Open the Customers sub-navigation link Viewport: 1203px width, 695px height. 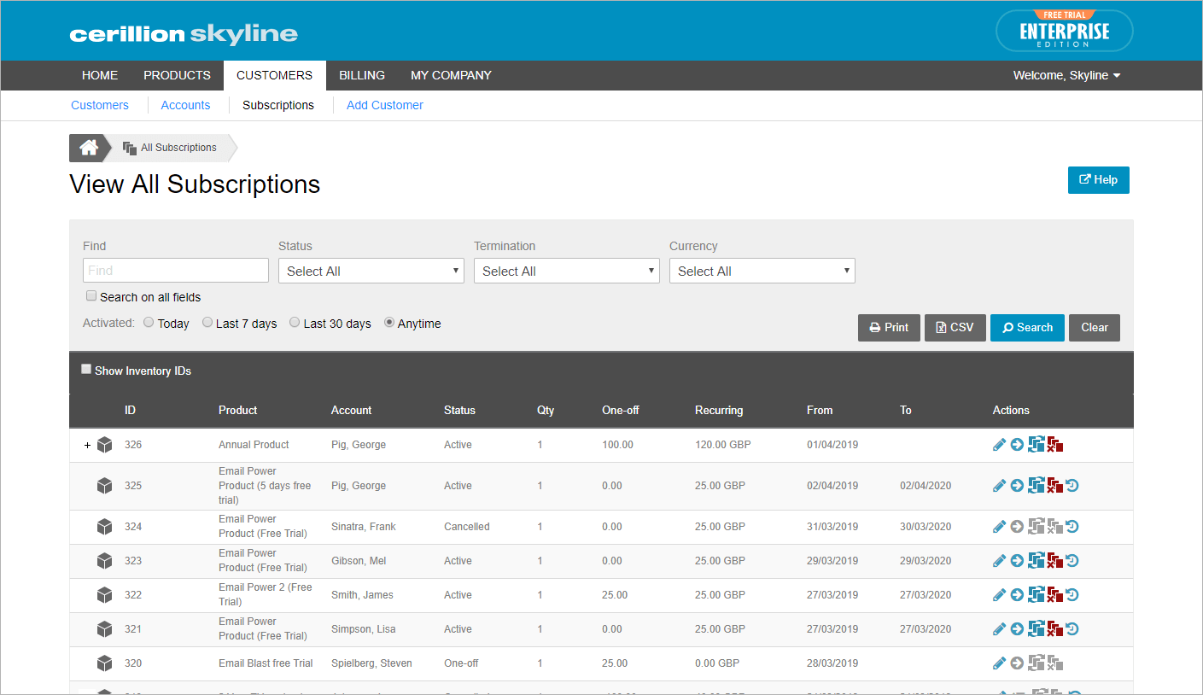click(x=100, y=105)
